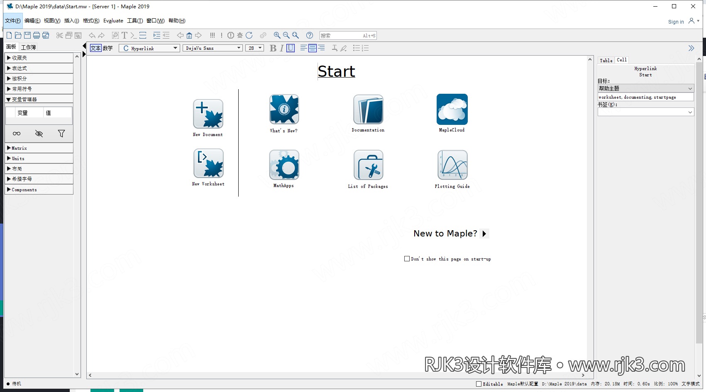
Task: Toggle bold formatting
Action: pyautogui.click(x=273, y=48)
